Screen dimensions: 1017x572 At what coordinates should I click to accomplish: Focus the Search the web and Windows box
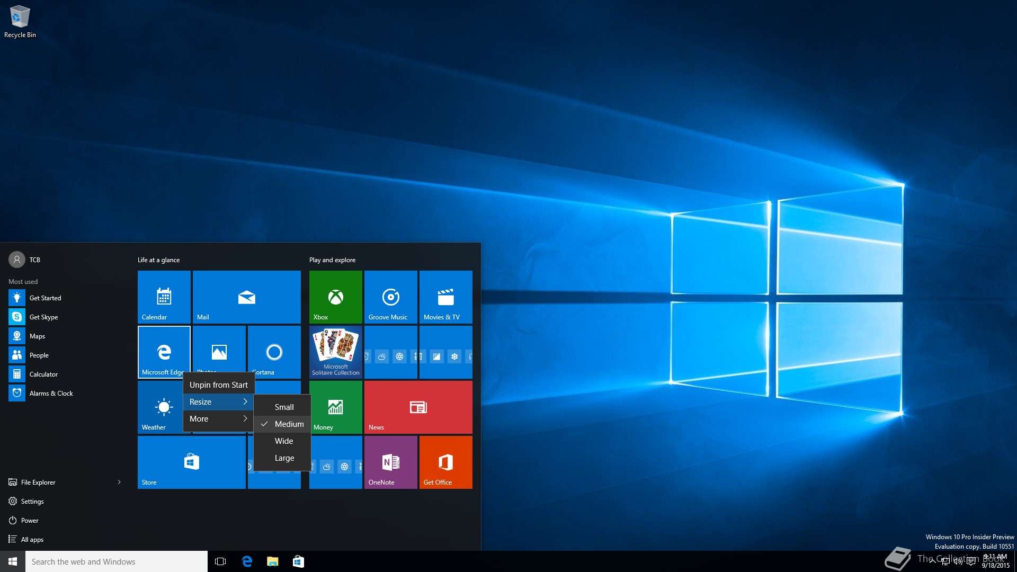coord(117,561)
